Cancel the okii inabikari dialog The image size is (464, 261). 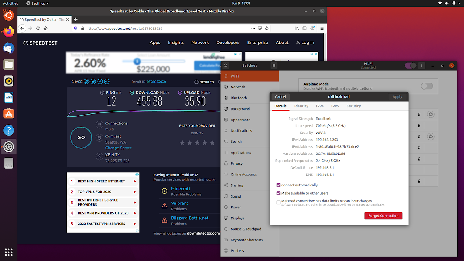(281, 97)
